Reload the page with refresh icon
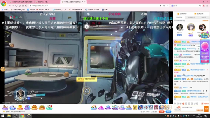This screenshot has width=210, height=118. coord(16,6)
